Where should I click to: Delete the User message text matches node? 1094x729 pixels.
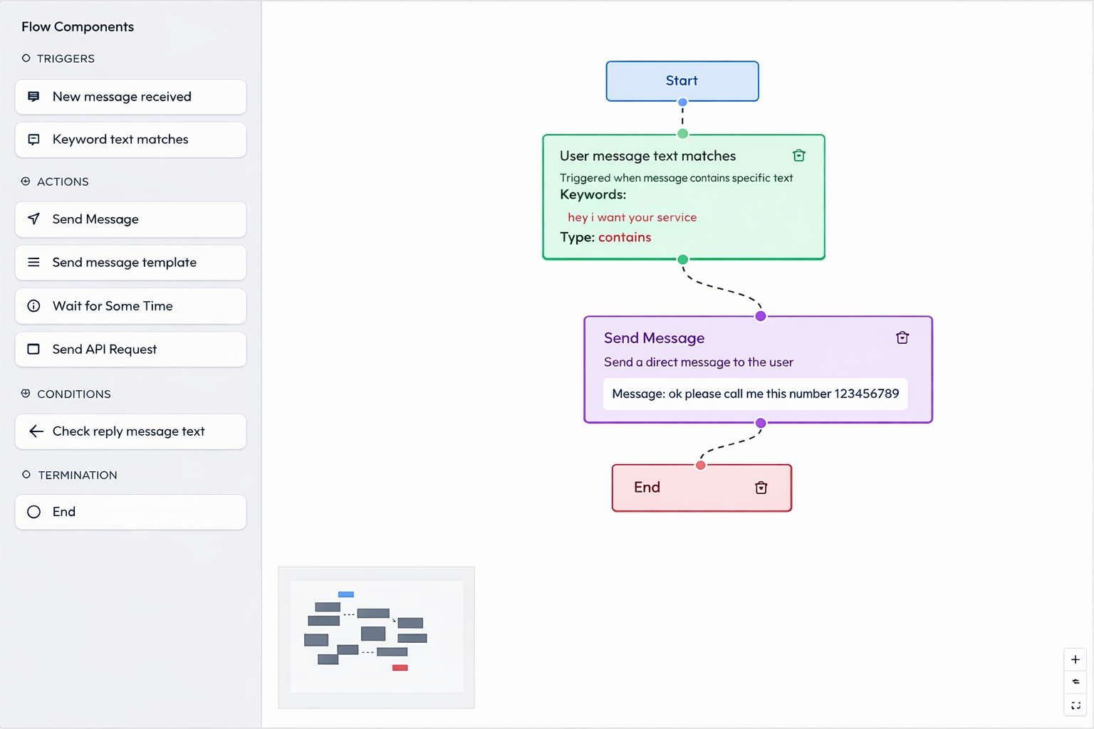[798, 156]
